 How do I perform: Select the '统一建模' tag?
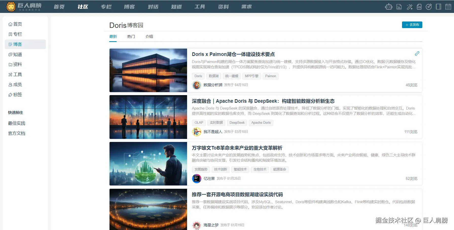point(232,76)
